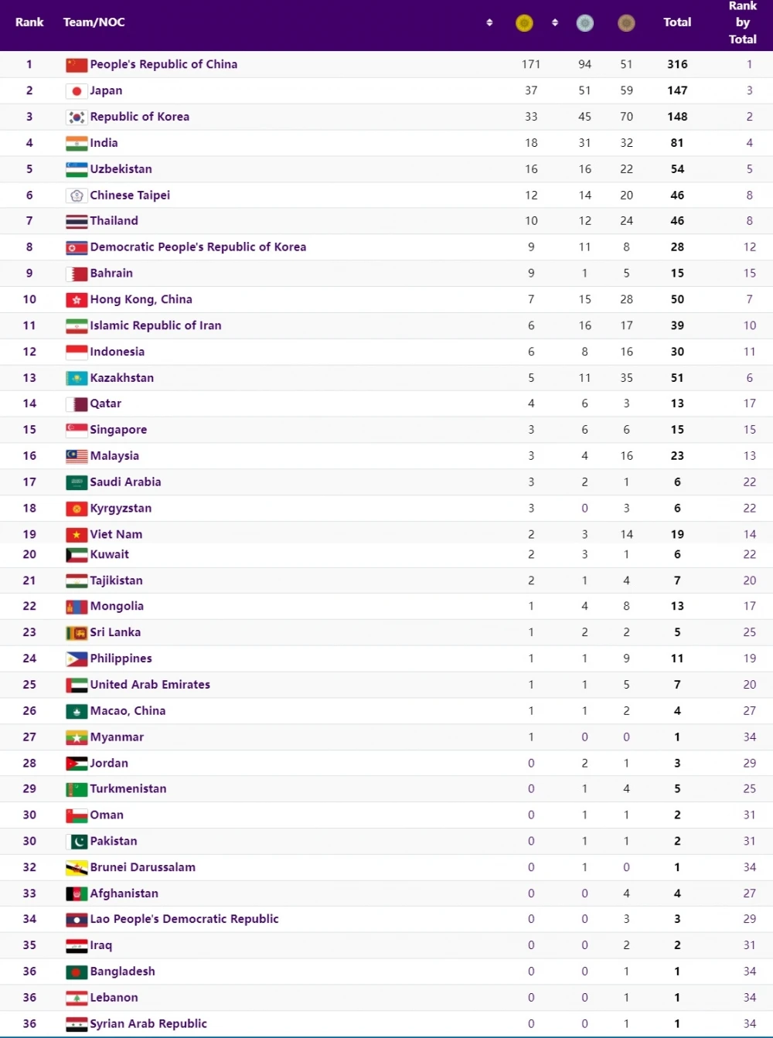
Task: Click the Republic of Korea flag
Action: pos(77,117)
